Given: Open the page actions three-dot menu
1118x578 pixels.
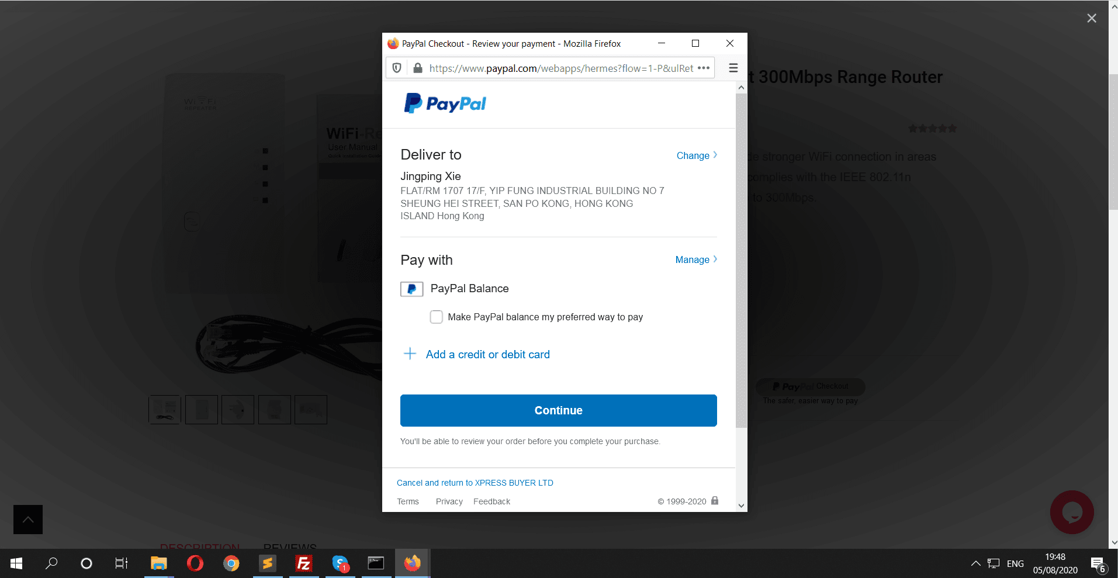Looking at the screenshot, I should click(704, 68).
